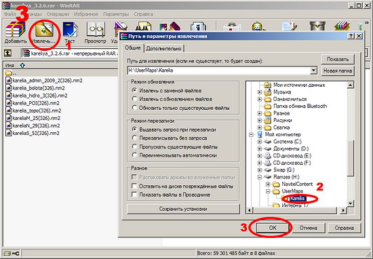The width and height of the screenshot is (373, 259).
Task: Select the file kareliaM_25(326).nm2
Action: click(x=33, y=118)
